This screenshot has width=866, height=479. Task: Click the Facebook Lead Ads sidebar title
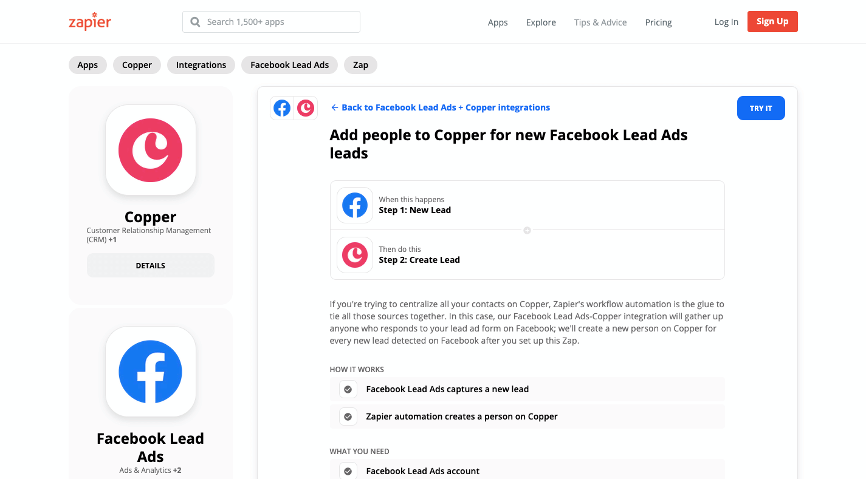point(151,447)
